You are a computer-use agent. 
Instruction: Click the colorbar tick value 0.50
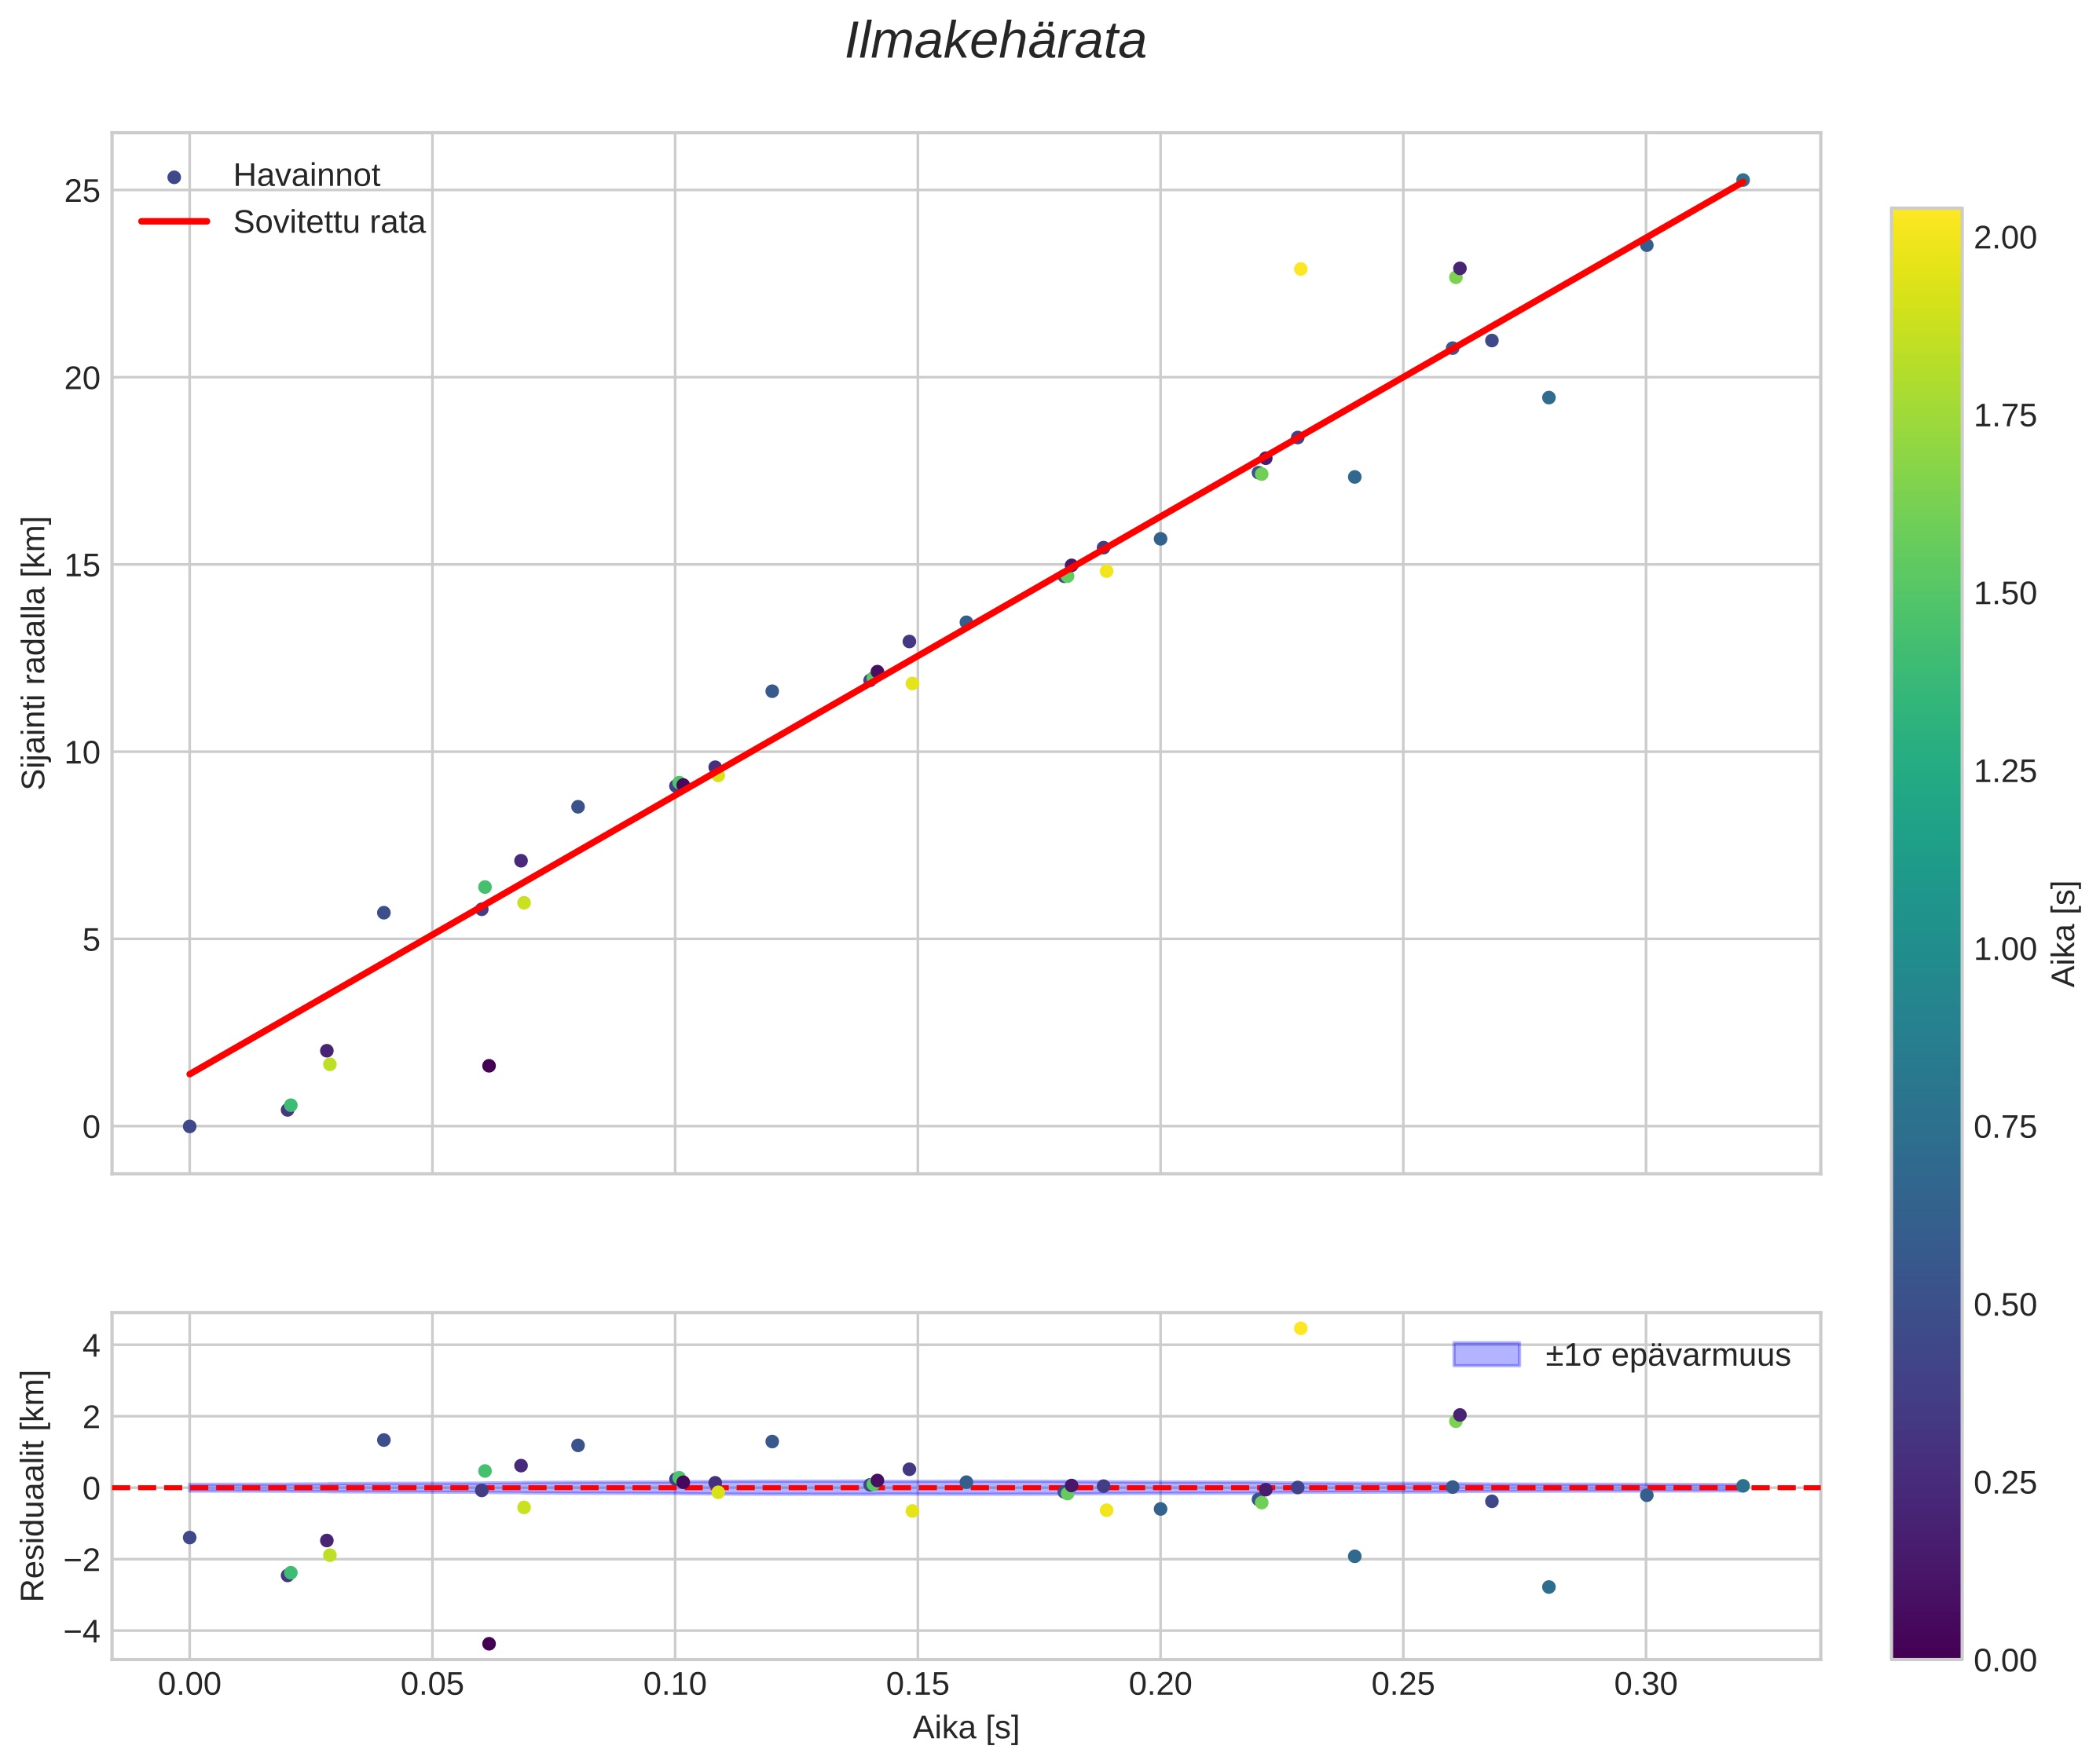point(2004,1305)
